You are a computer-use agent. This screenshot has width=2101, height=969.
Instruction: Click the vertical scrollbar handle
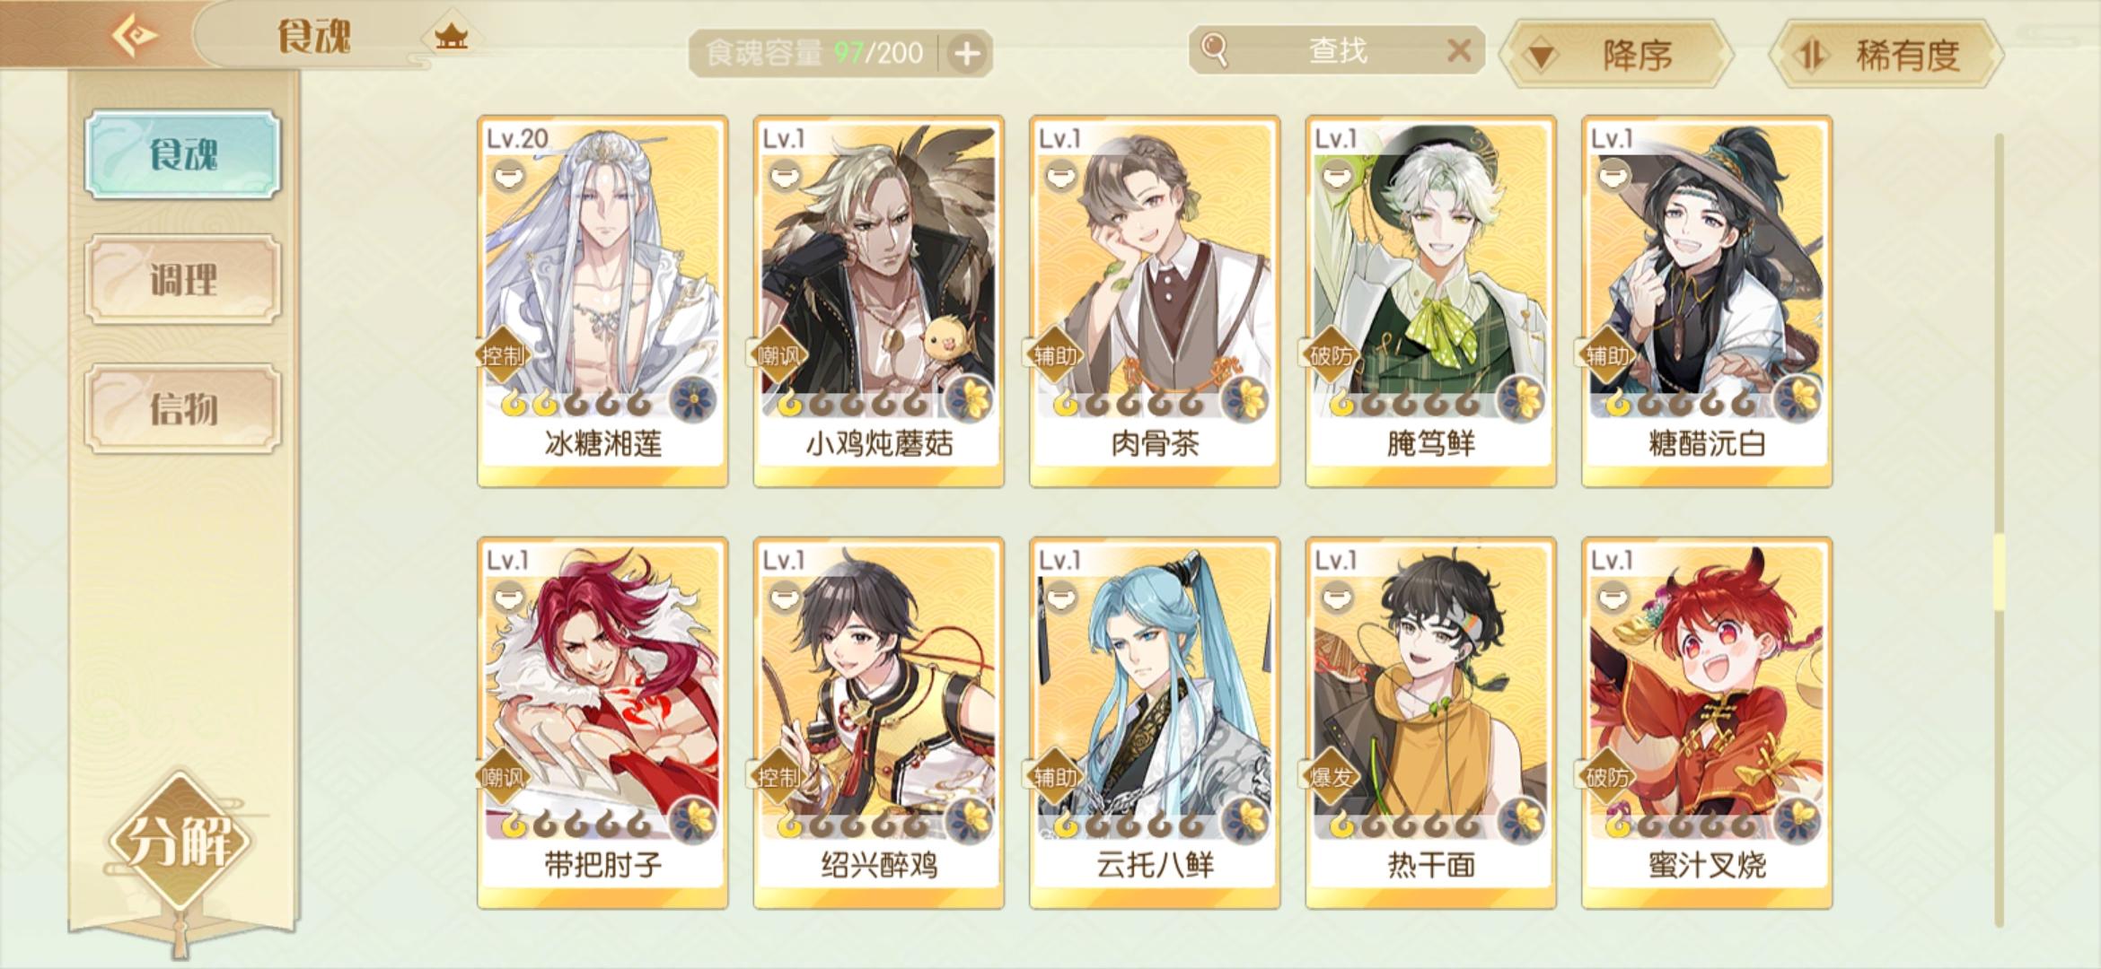[1999, 572]
